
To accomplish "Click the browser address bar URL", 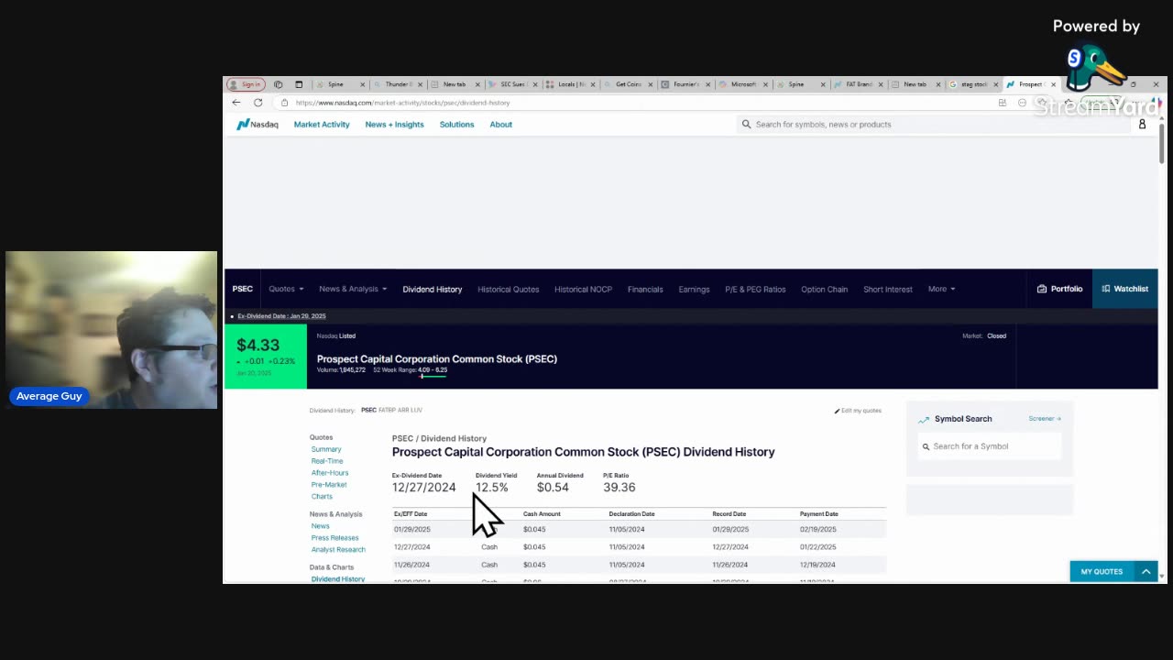I will pos(402,103).
